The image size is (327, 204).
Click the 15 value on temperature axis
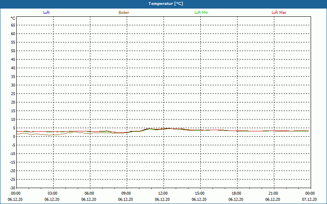(x=13, y=111)
